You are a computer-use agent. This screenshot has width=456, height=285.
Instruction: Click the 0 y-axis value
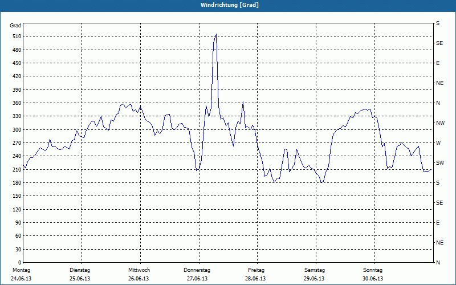click(19, 263)
